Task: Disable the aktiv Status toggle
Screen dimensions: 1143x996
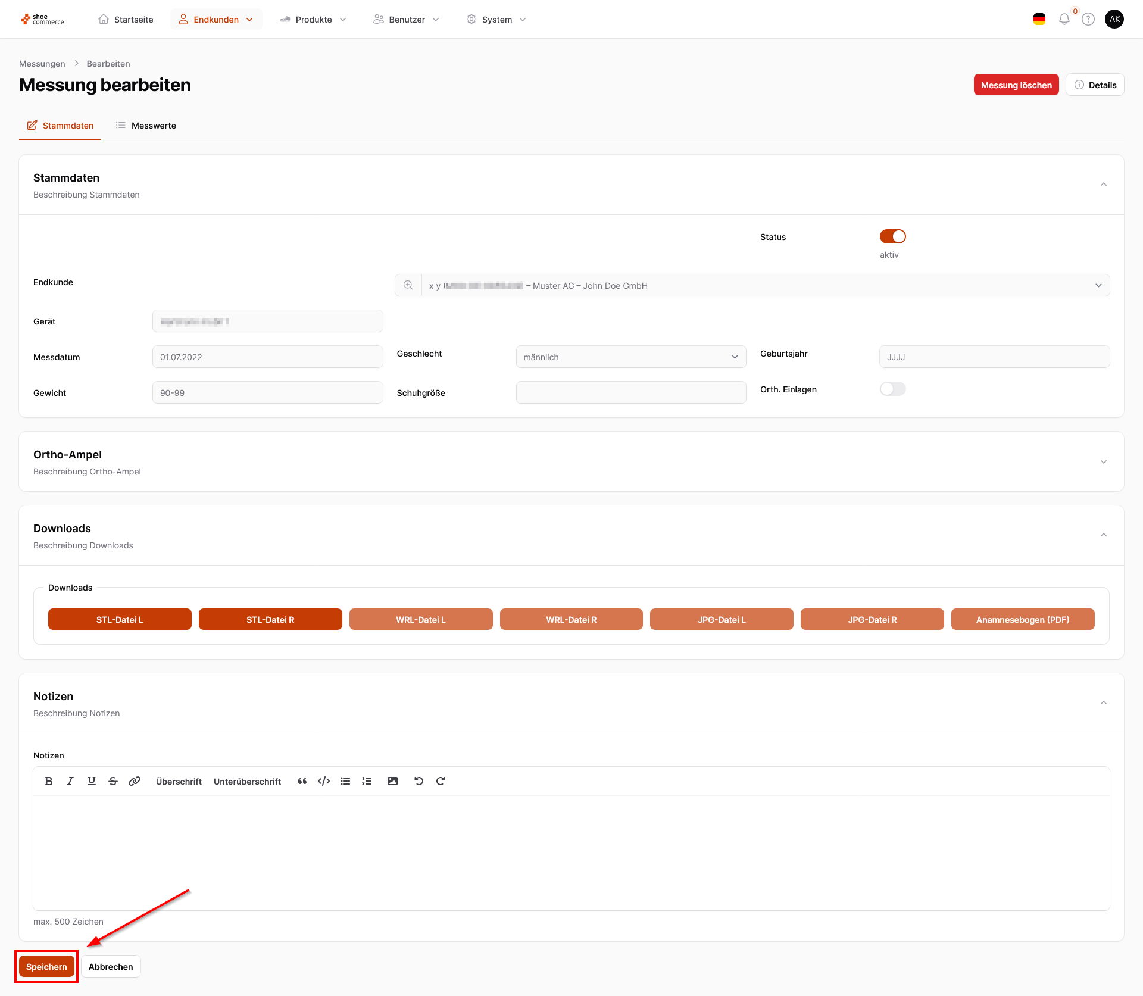Action: 892,236
